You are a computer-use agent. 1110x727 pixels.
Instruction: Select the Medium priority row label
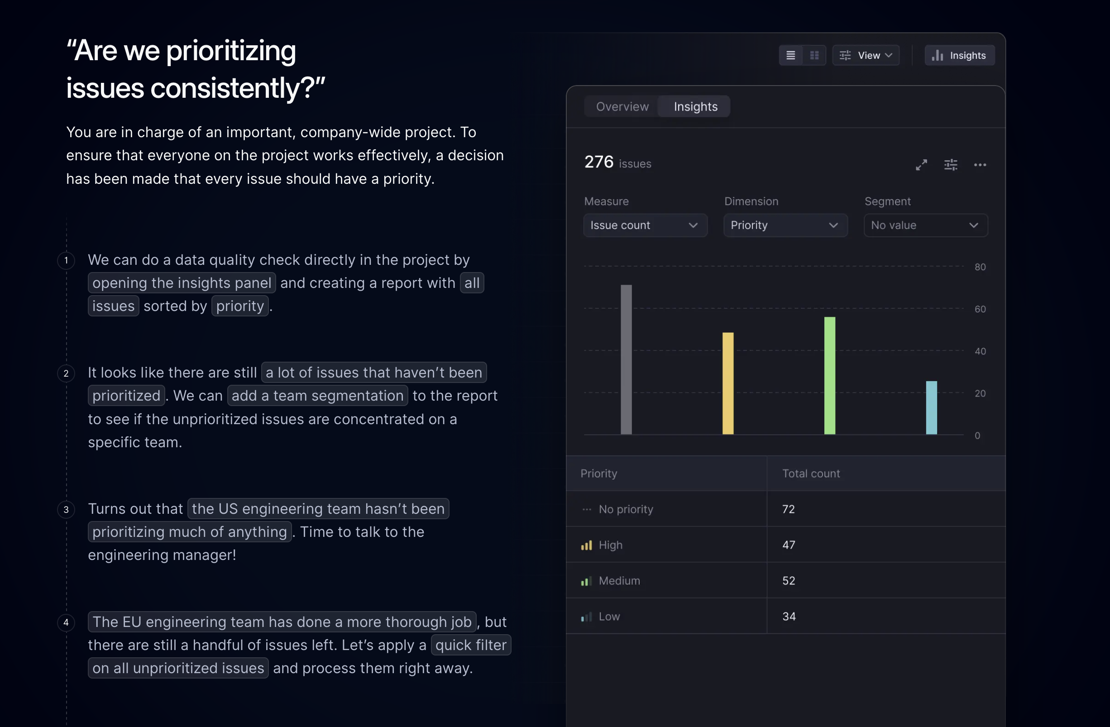(x=619, y=581)
